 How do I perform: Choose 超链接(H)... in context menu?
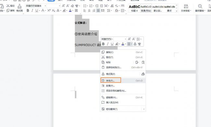coord(123,97)
